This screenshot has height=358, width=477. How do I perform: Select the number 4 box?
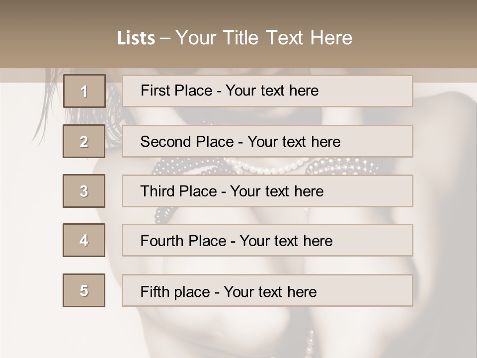[x=84, y=240]
